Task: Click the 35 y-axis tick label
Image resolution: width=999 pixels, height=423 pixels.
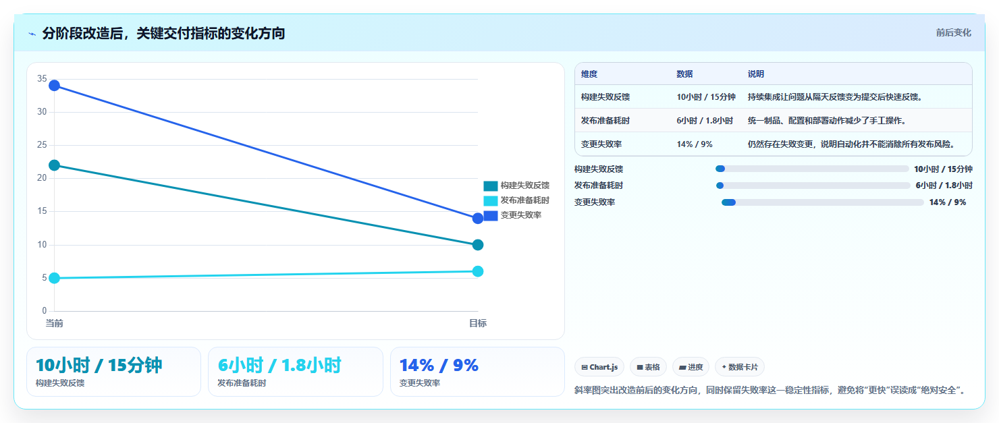Action: tap(42, 79)
